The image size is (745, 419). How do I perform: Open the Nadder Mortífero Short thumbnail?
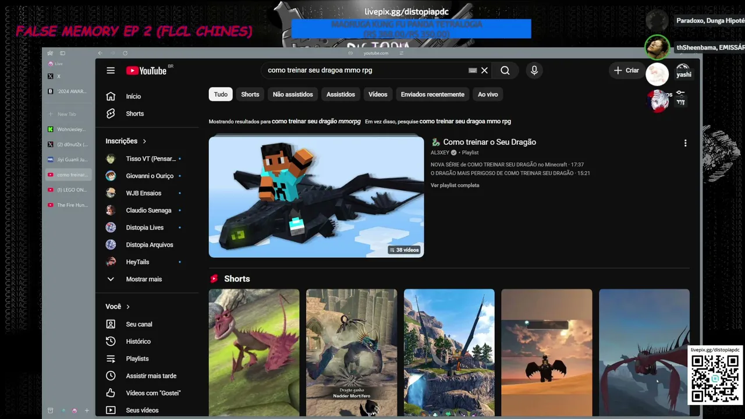(352, 353)
